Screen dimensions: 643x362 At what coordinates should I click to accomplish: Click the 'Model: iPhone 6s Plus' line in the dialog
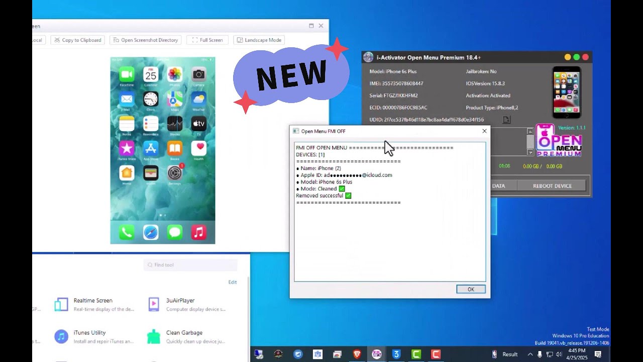click(x=326, y=182)
